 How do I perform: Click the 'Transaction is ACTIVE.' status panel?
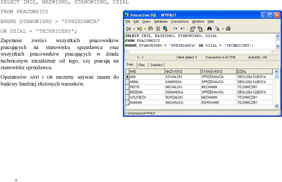point(226,57)
